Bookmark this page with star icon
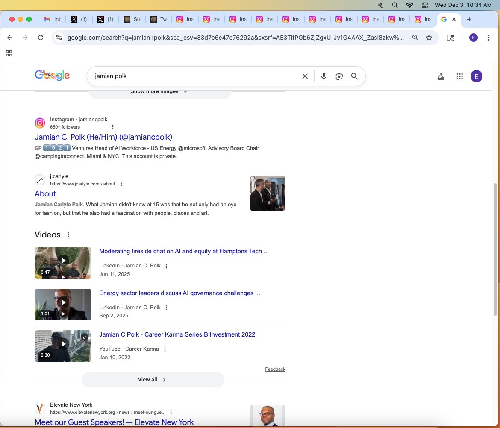This screenshot has width=500, height=428. click(x=429, y=38)
